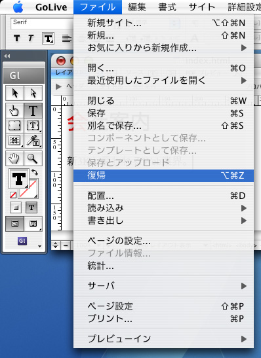Image resolution: width=261 pixels, height=358 pixels.
Task: Click the ファイル menu title
Action: (x=98, y=7)
